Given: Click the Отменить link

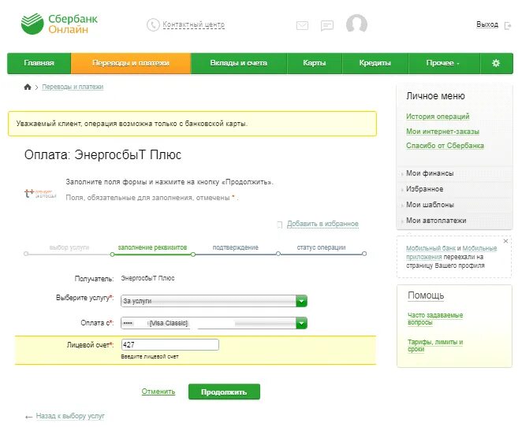Looking at the screenshot, I should pyautogui.click(x=158, y=392).
